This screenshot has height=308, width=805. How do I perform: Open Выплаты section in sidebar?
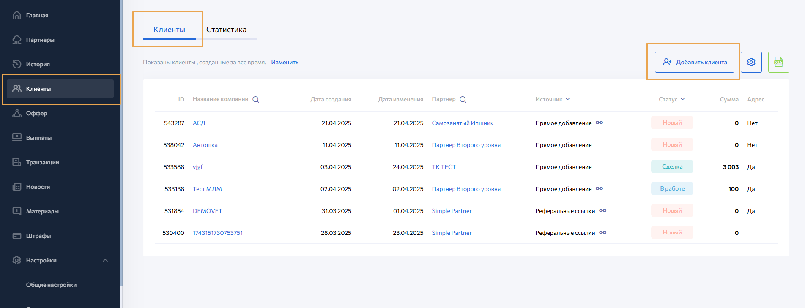tap(38, 138)
